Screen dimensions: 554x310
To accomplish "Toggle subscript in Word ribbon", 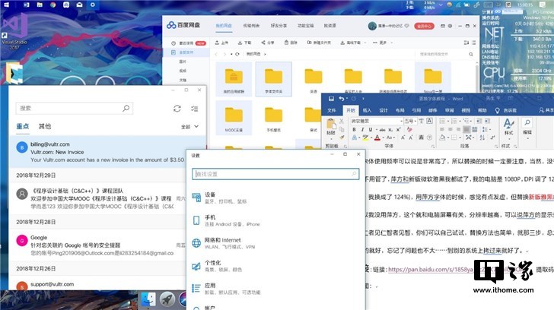I will (390, 129).
